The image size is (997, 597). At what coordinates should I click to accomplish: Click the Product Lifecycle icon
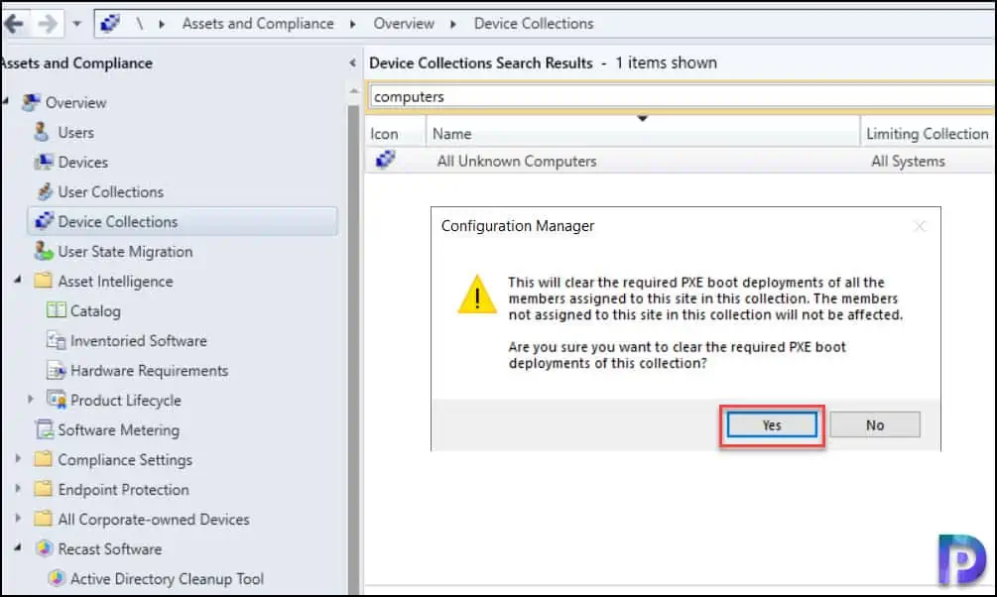(56, 400)
